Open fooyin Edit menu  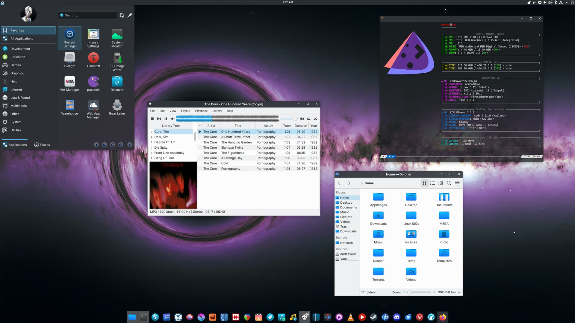(162, 111)
